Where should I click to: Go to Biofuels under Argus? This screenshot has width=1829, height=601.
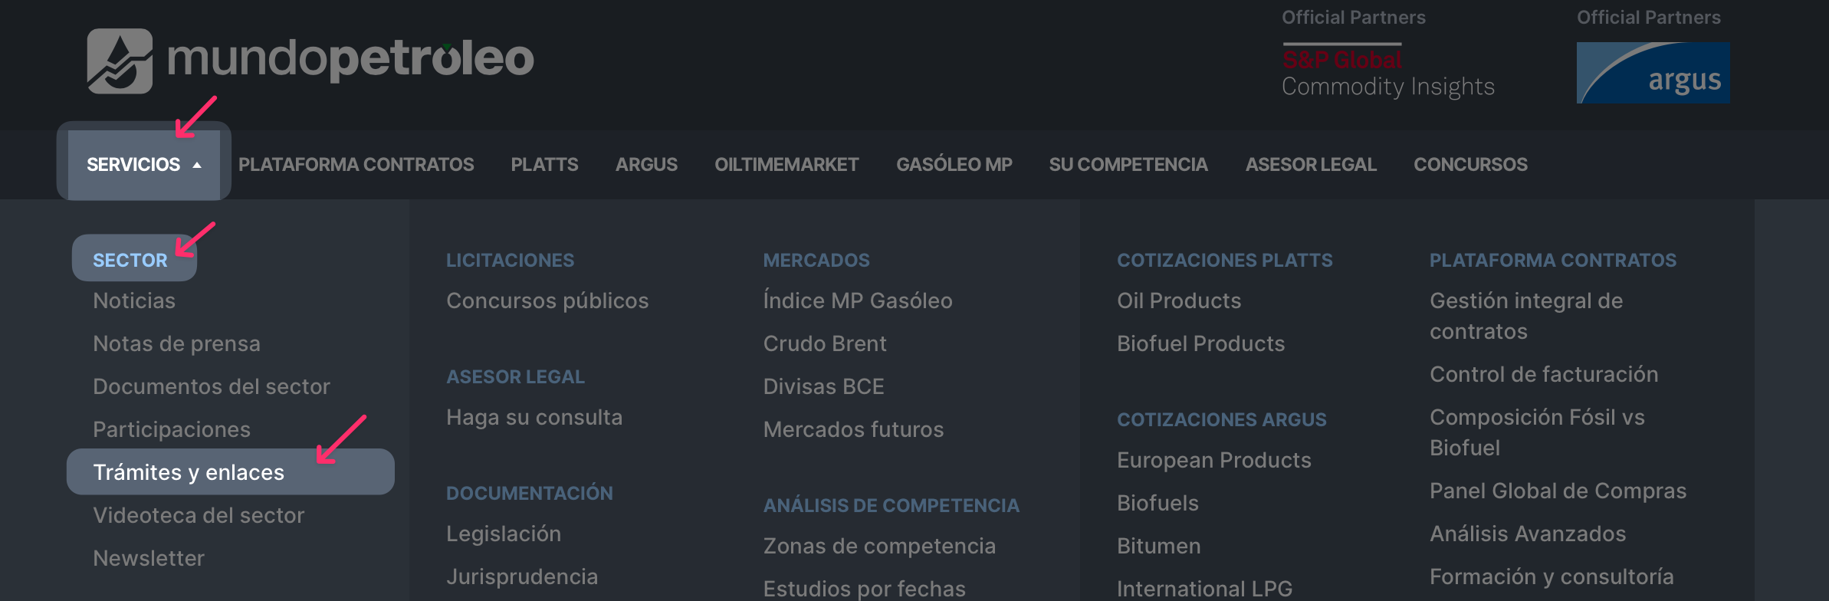1157,503
